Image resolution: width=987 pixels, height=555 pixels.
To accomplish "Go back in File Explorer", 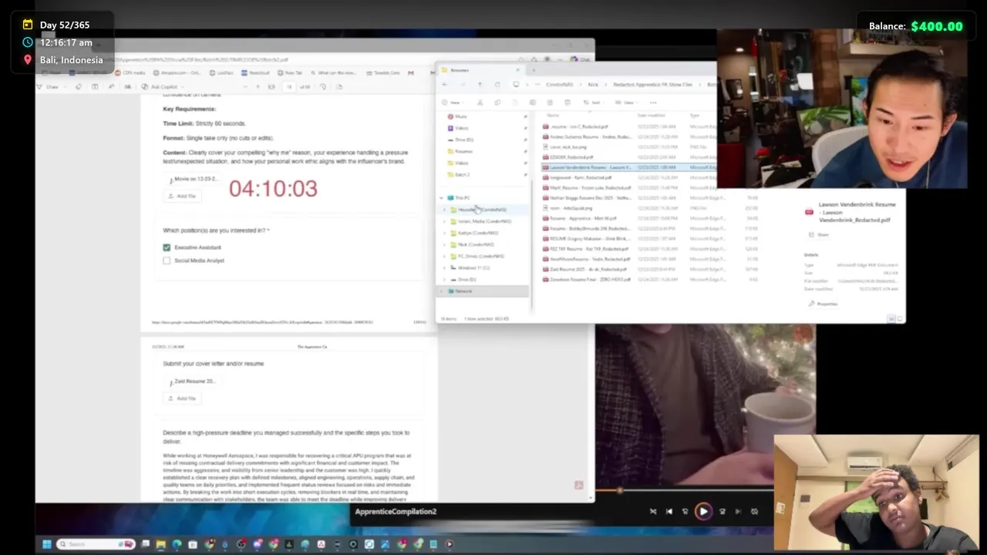I will [x=444, y=84].
